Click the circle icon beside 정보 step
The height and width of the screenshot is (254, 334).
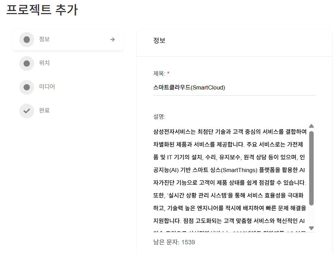pos(27,40)
